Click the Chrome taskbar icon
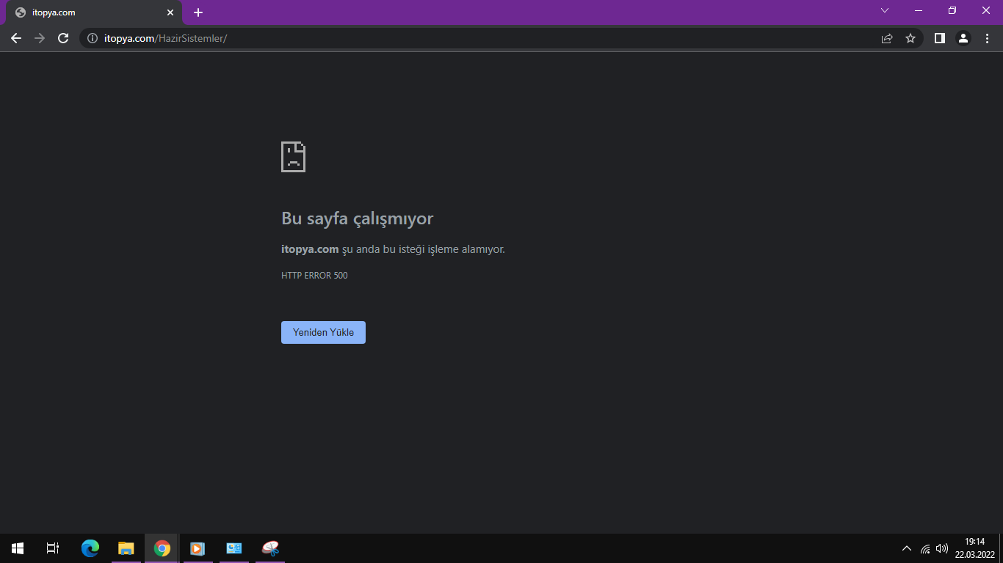The height and width of the screenshot is (563, 1003). (162, 548)
